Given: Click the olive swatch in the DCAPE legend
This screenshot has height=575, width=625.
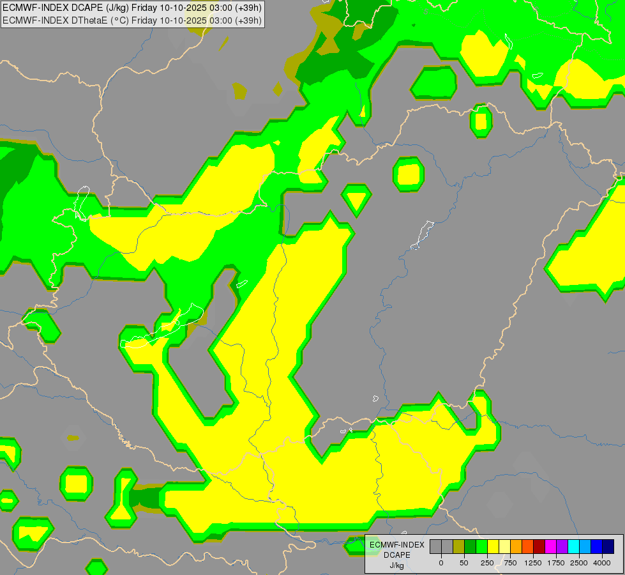Looking at the screenshot, I should click(x=459, y=546).
